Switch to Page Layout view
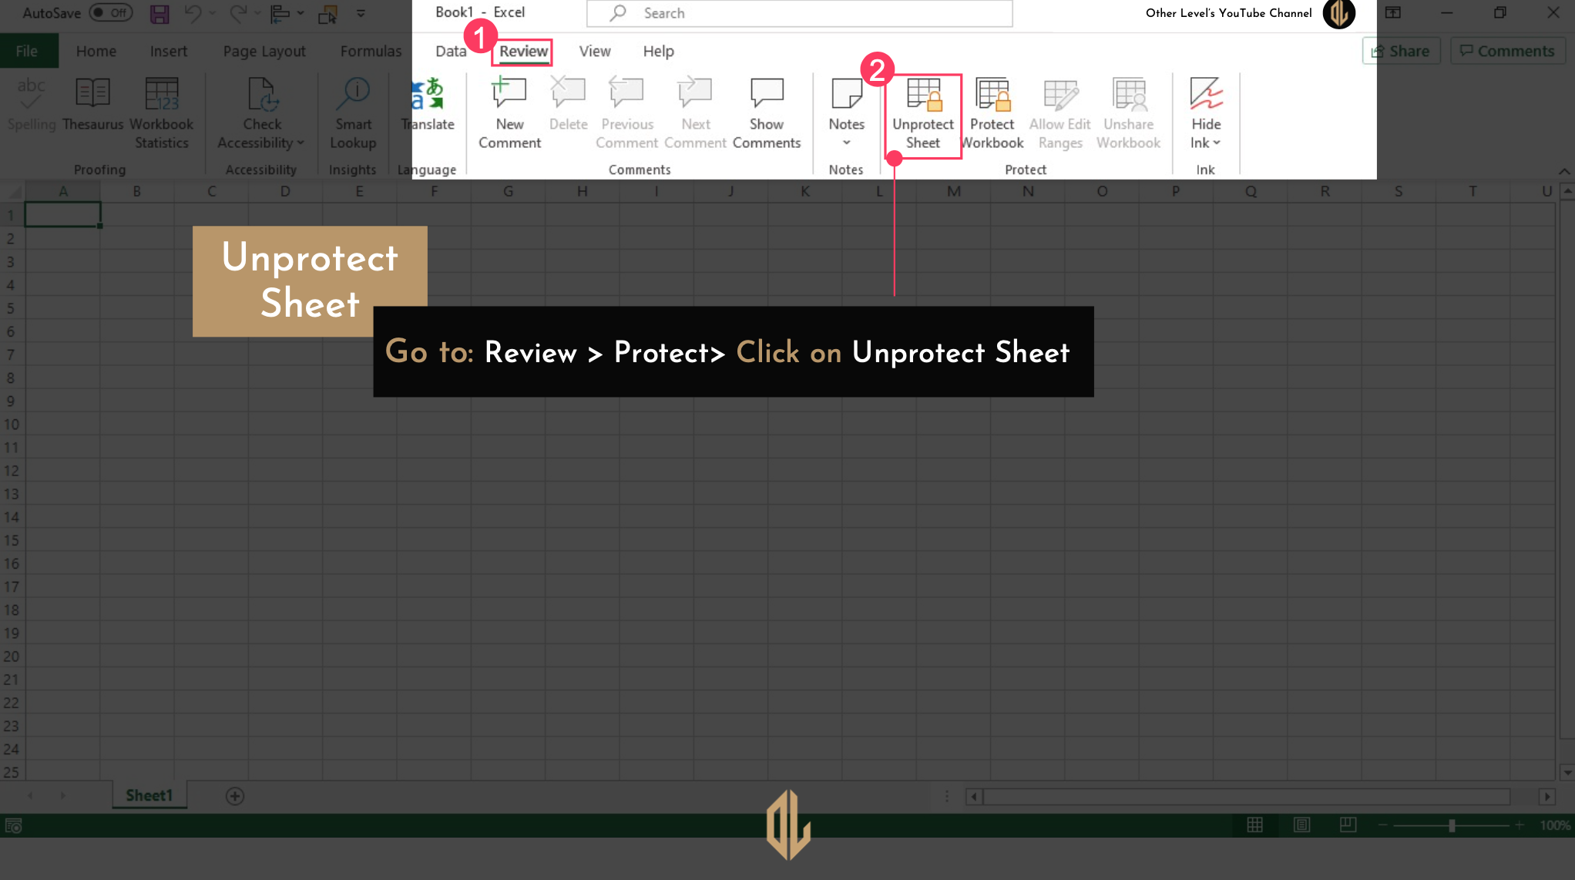1575x880 pixels. [x=1301, y=825]
